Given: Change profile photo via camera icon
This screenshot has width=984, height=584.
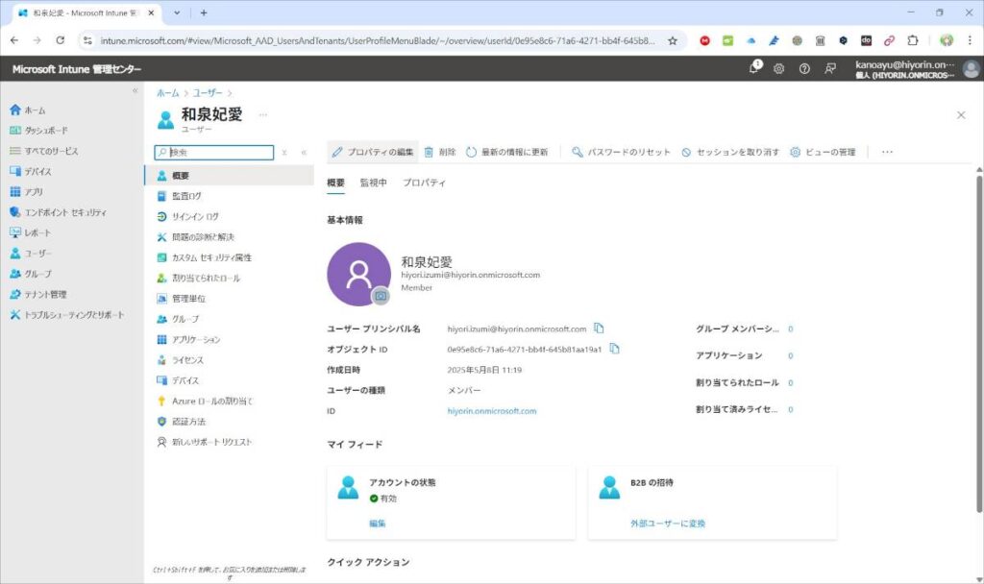Looking at the screenshot, I should [x=381, y=296].
